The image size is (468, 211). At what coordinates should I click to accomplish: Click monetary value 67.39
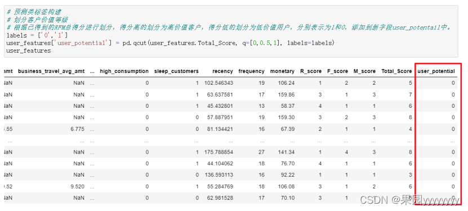coord(287,129)
